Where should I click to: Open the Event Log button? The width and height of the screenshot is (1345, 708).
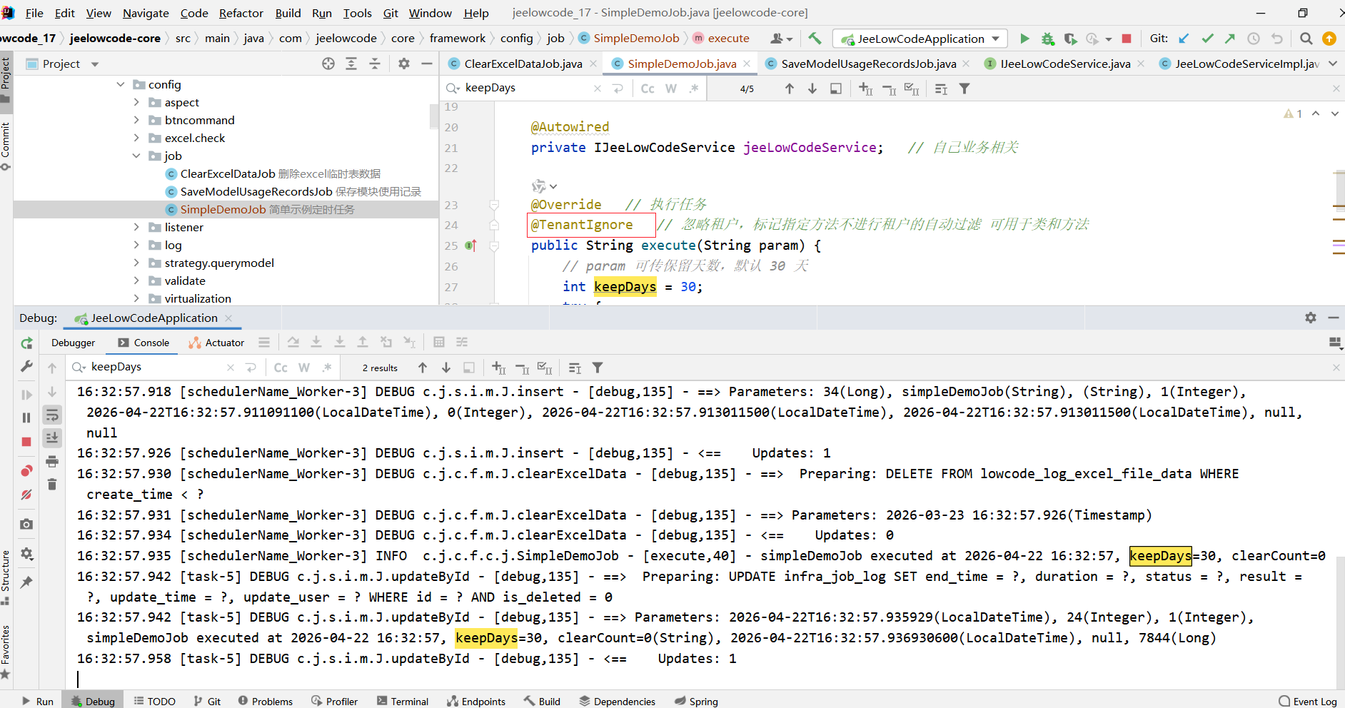point(1308,701)
